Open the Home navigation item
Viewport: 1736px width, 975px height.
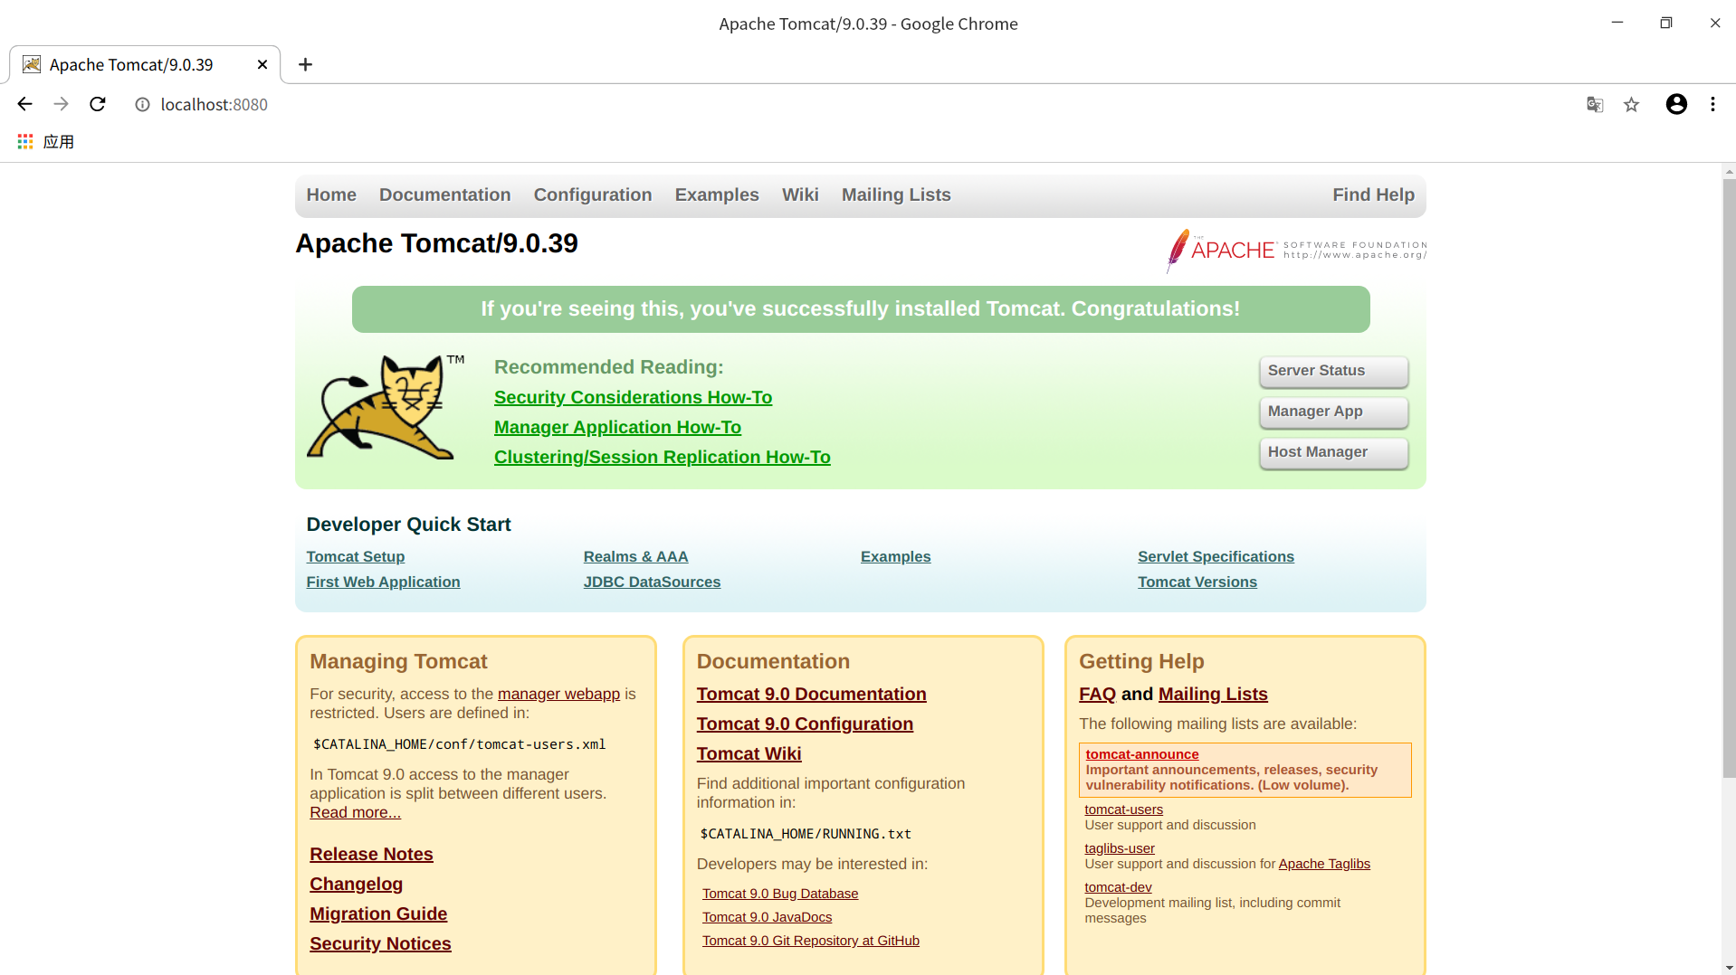point(331,194)
